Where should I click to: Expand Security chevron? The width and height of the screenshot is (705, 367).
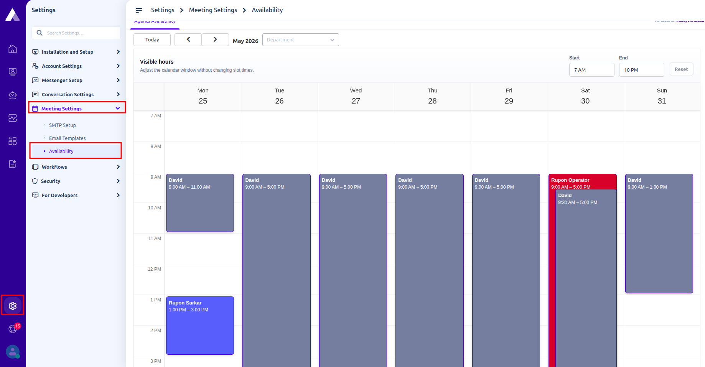118,181
